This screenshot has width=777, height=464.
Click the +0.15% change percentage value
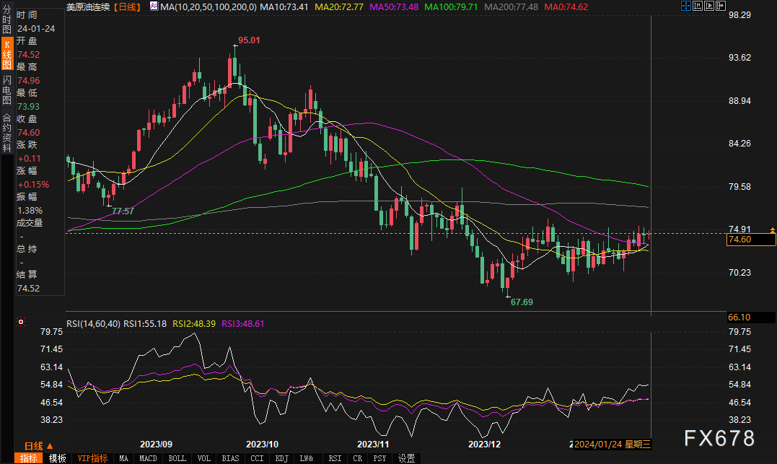pos(34,185)
